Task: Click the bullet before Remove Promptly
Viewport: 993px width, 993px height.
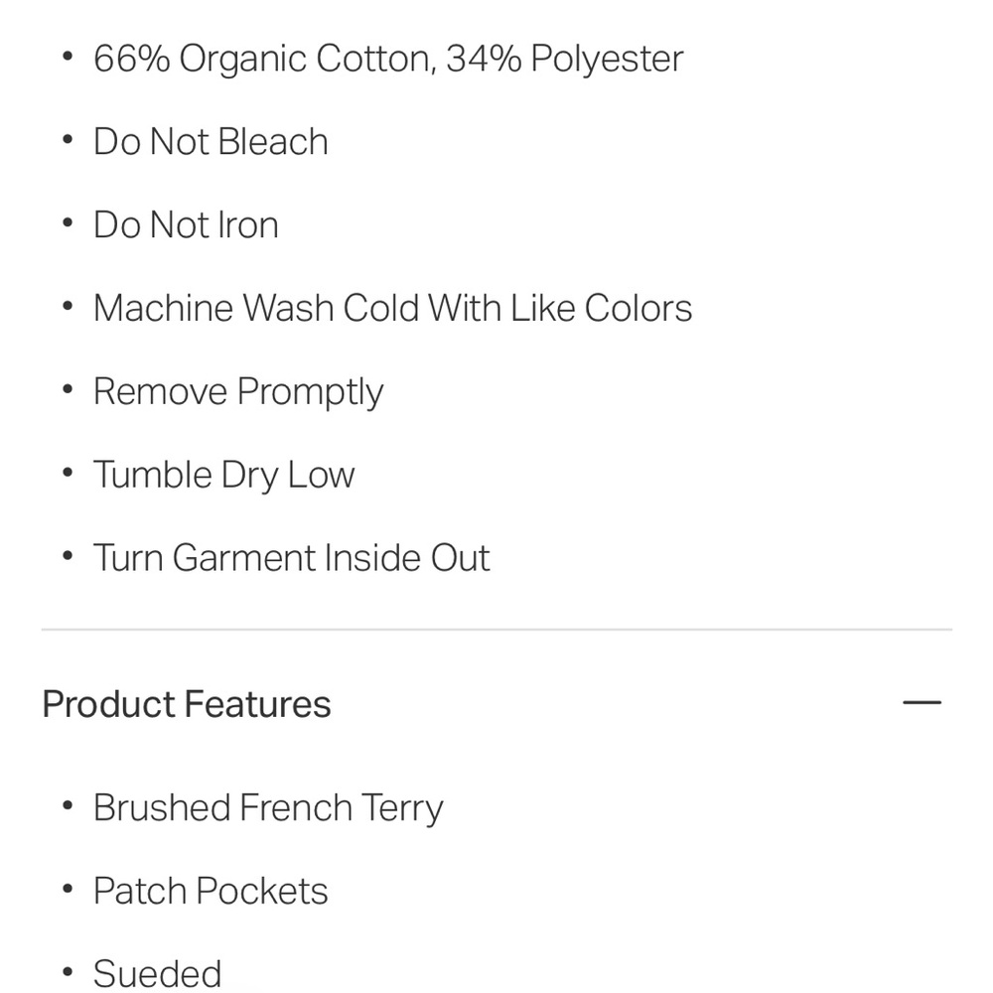Action: [68, 390]
